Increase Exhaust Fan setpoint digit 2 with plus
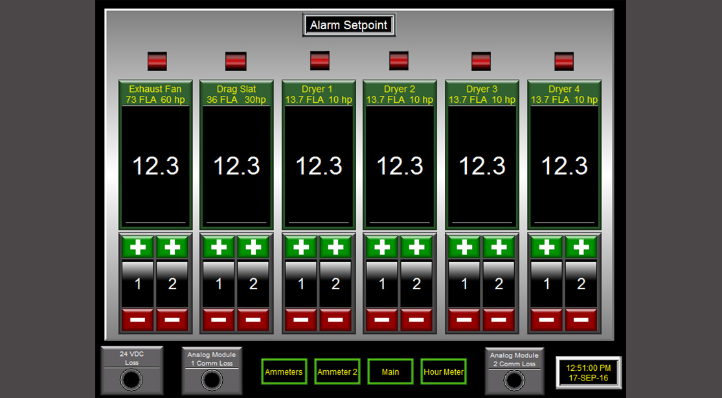Screen dimensions: 722x398 172,247
